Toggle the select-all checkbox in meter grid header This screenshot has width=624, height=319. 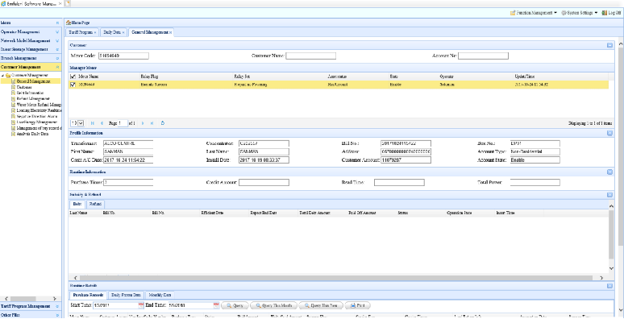point(73,77)
